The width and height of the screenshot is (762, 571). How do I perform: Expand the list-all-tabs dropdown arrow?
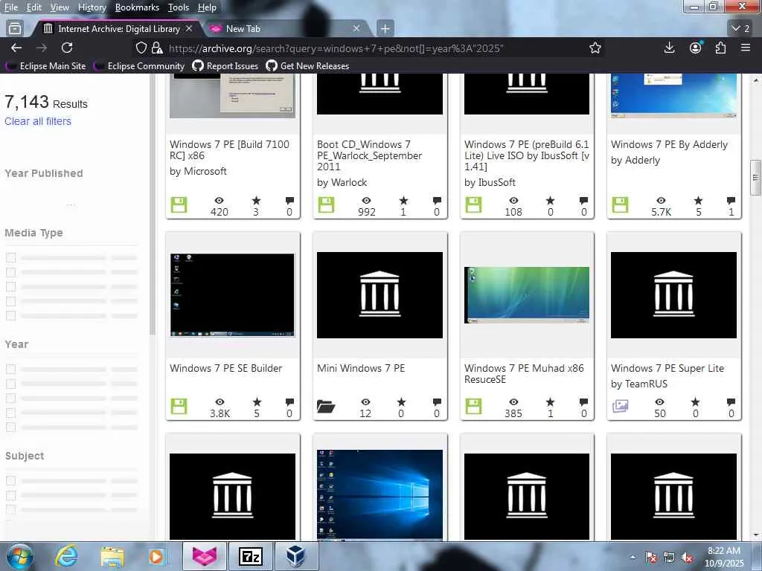coord(740,29)
